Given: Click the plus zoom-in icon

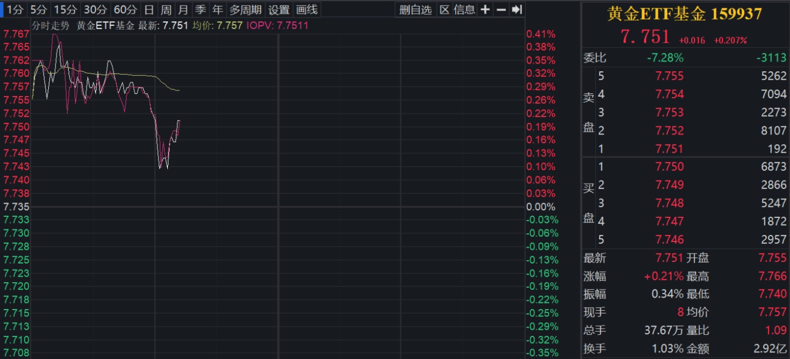Looking at the screenshot, I should coord(485,9).
